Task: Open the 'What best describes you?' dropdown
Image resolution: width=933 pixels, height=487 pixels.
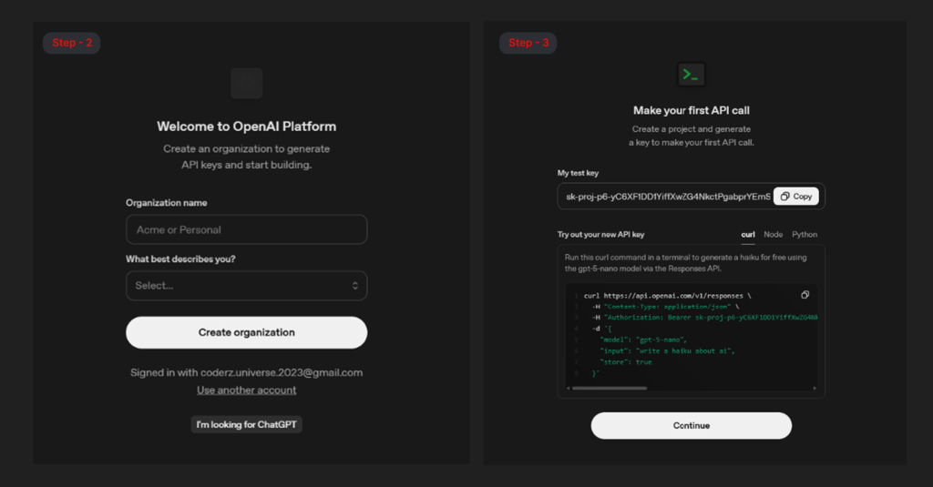Action: pyautogui.click(x=246, y=286)
